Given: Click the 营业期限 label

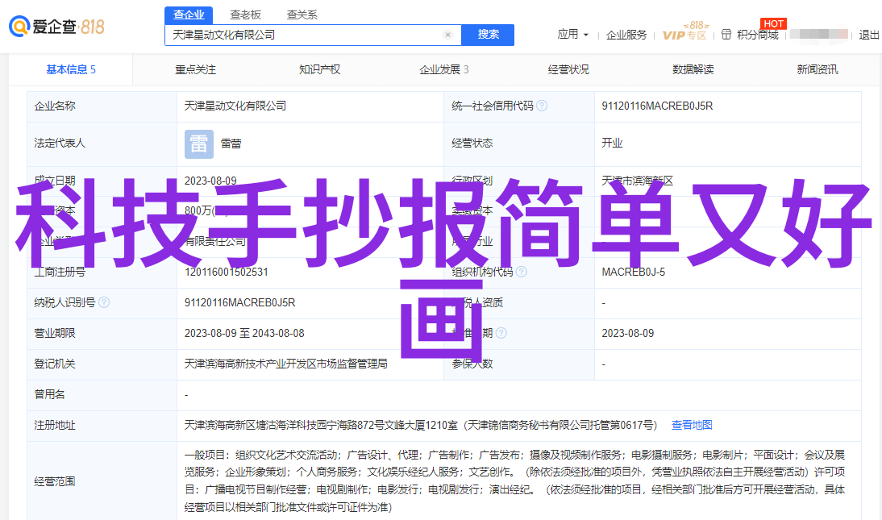Looking at the screenshot, I should pyautogui.click(x=55, y=333).
